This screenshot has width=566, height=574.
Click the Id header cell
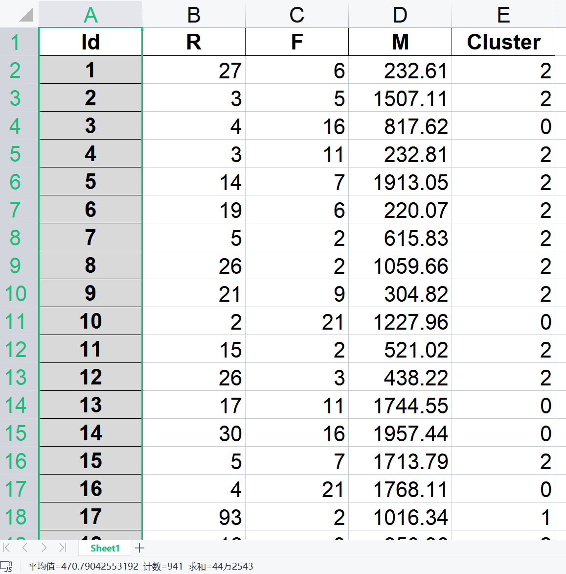pos(91,42)
